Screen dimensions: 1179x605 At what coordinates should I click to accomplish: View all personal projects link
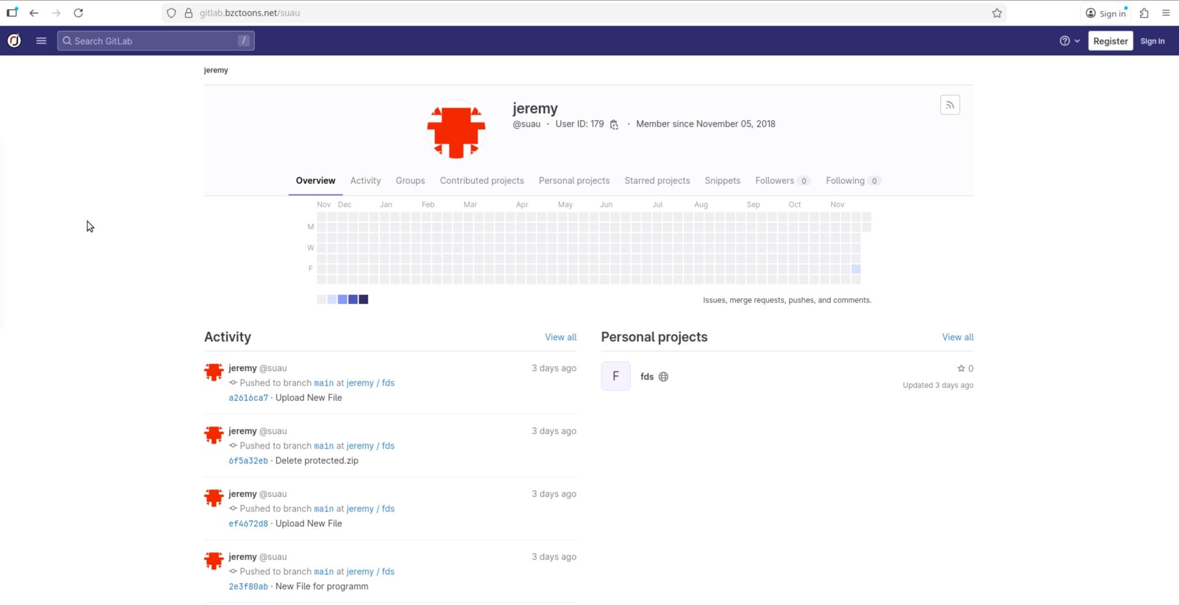point(957,337)
